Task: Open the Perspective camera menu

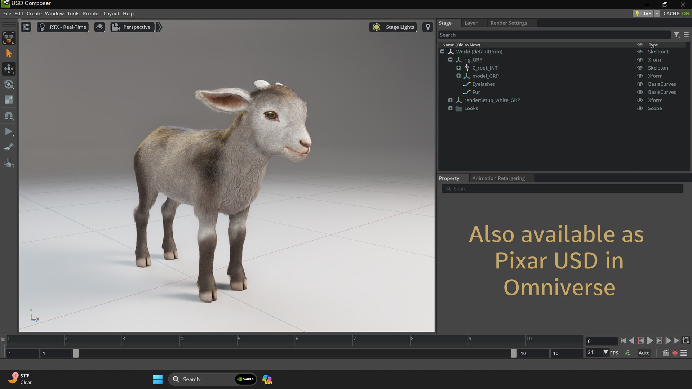Action: coord(132,27)
